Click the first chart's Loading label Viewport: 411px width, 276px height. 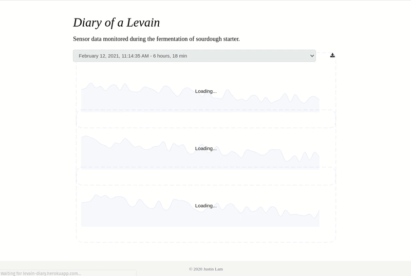[x=206, y=91]
